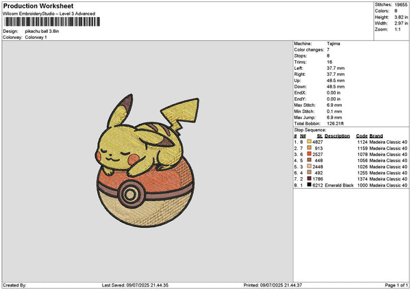The image size is (411, 290).
Task: Select the stitch count '492'
Action: [x=319, y=173]
